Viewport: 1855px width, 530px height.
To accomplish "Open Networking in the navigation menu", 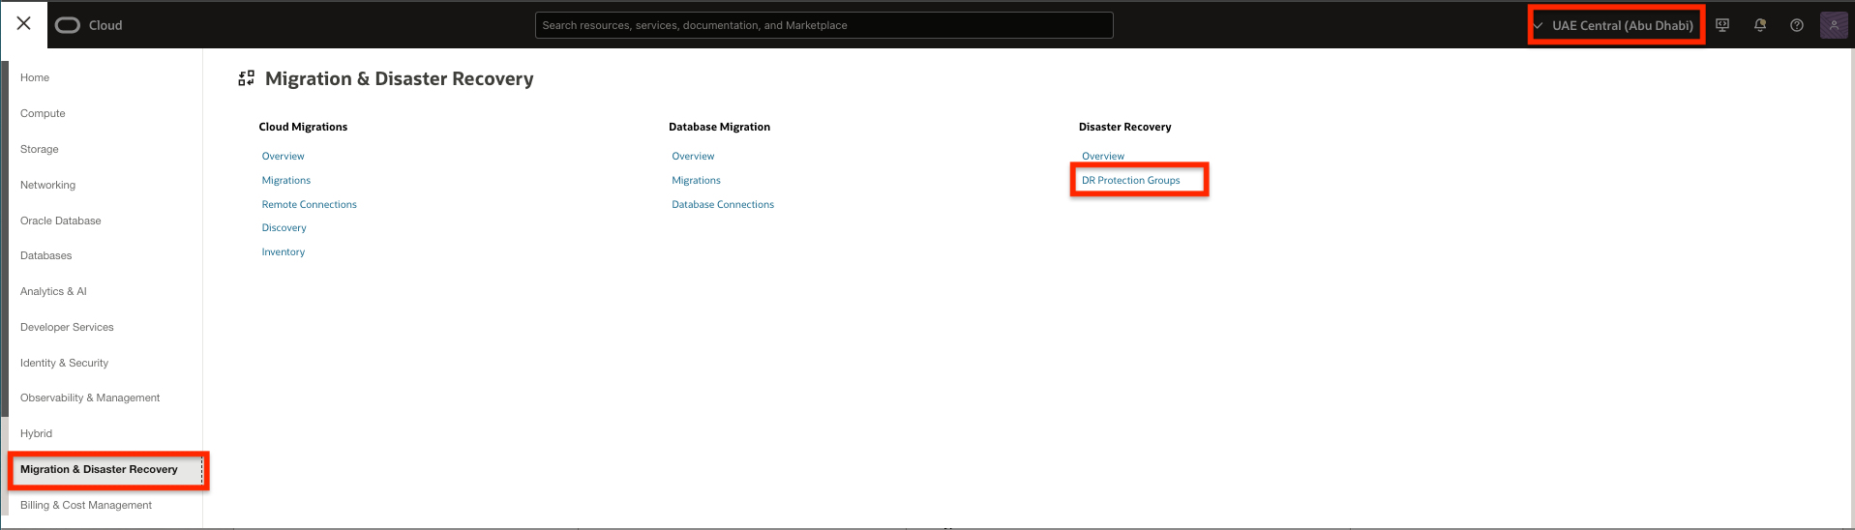I will [x=47, y=185].
